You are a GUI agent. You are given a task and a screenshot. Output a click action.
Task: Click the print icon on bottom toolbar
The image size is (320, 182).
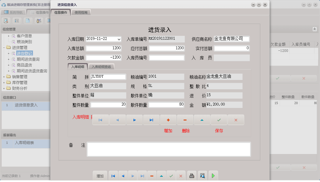click(x=192, y=176)
